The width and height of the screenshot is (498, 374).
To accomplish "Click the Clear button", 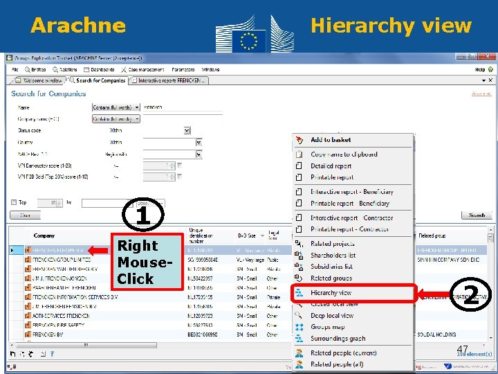I will tap(25, 215).
